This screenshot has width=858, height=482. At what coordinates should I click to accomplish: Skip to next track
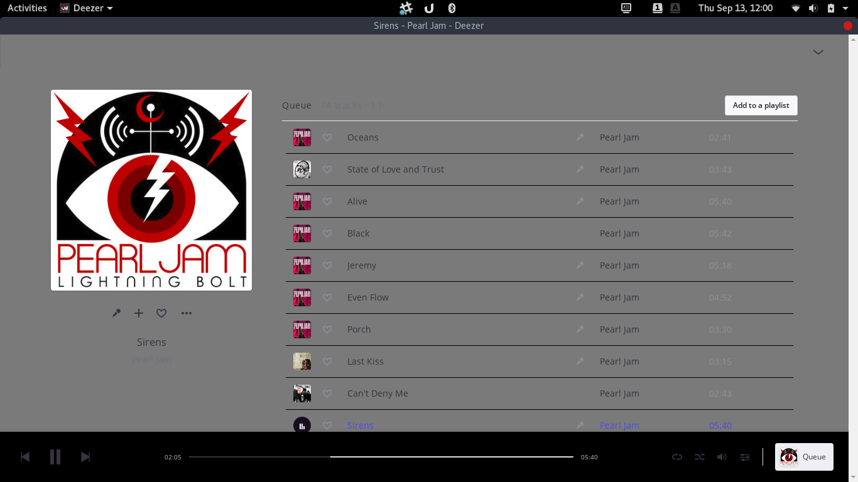[x=85, y=457]
